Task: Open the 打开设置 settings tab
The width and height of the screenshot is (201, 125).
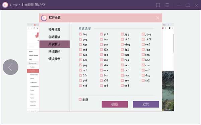Action: [x=54, y=29]
